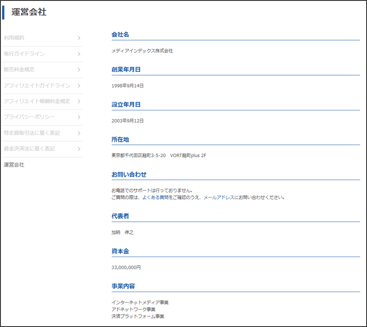Click the 設立年月日 section heading
The height and width of the screenshot is (327, 367).
tap(126, 104)
